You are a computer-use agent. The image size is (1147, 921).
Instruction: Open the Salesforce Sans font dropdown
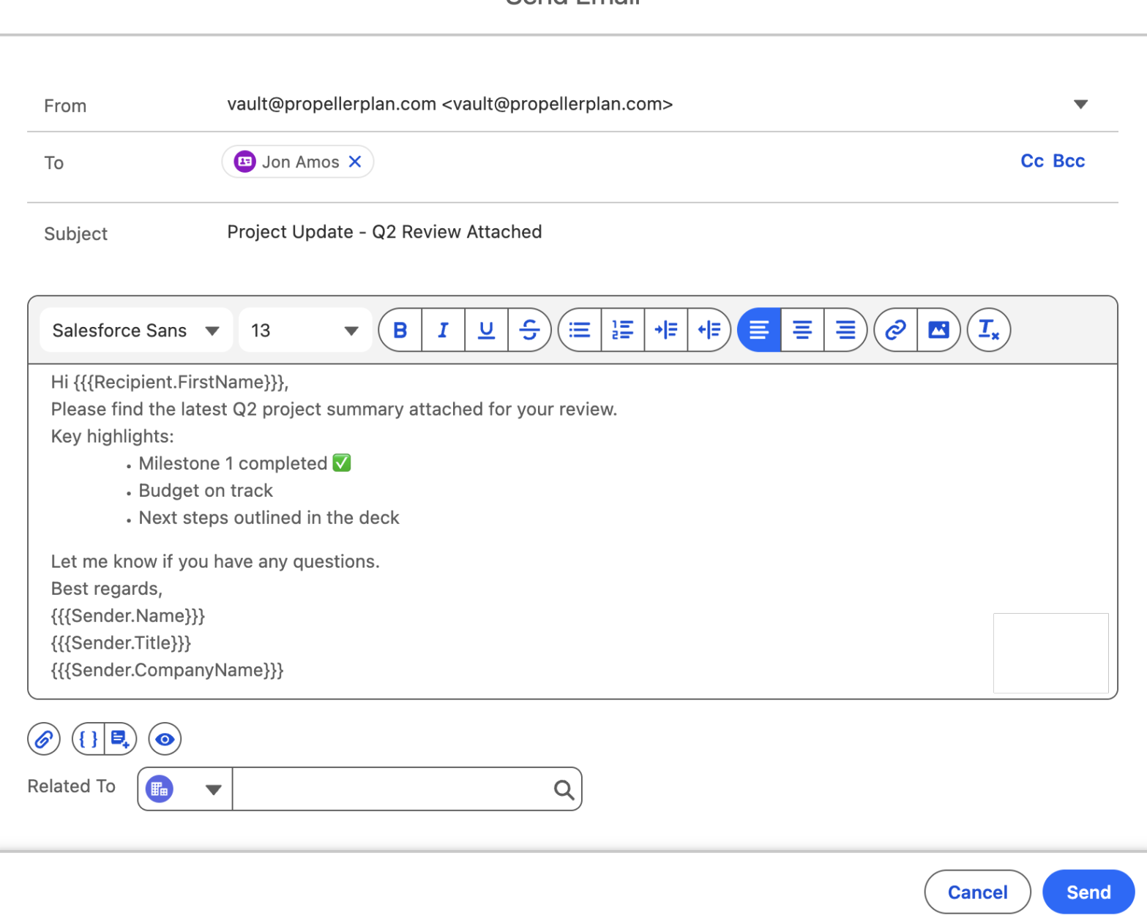pos(136,330)
